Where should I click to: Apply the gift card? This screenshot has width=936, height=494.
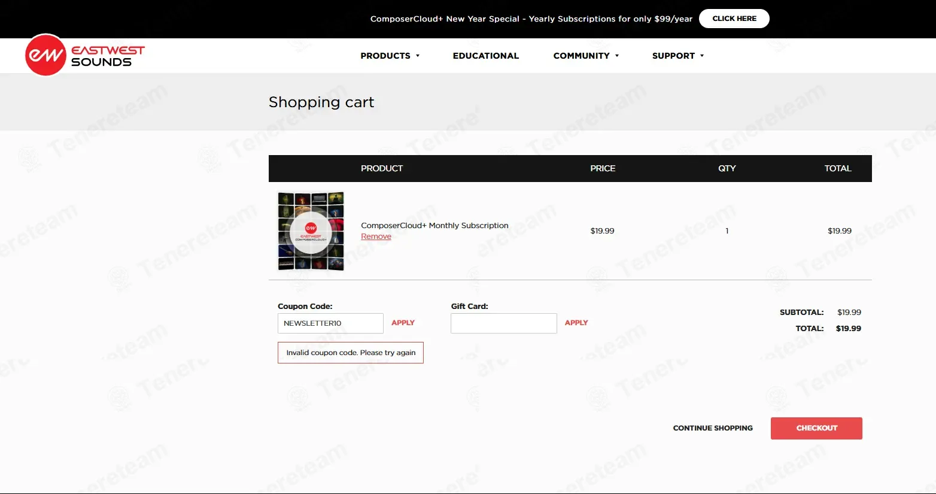point(576,323)
